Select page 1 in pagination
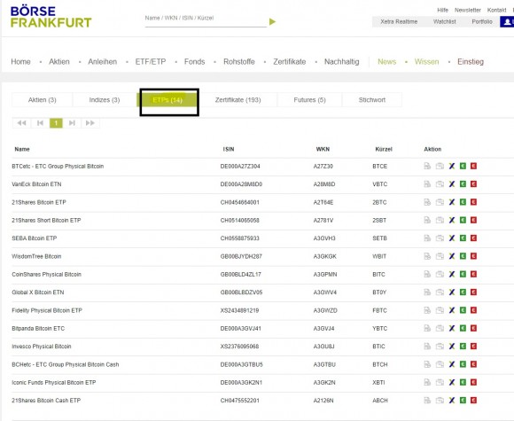This screenshot has width=514, height=421. pyautogui.click(x=56, y=123)
